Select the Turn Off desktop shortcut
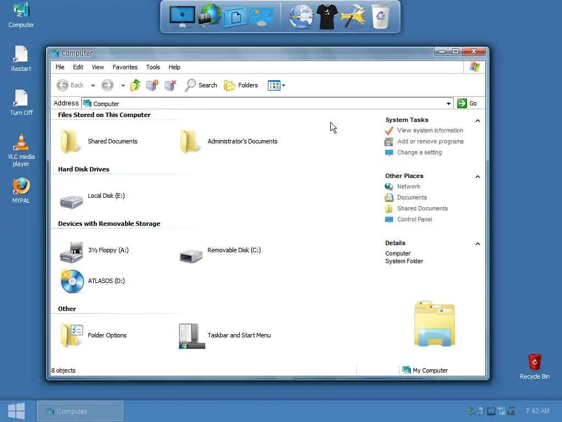The width and height of the screenshot is (562, 422). (x=21, y=103)
